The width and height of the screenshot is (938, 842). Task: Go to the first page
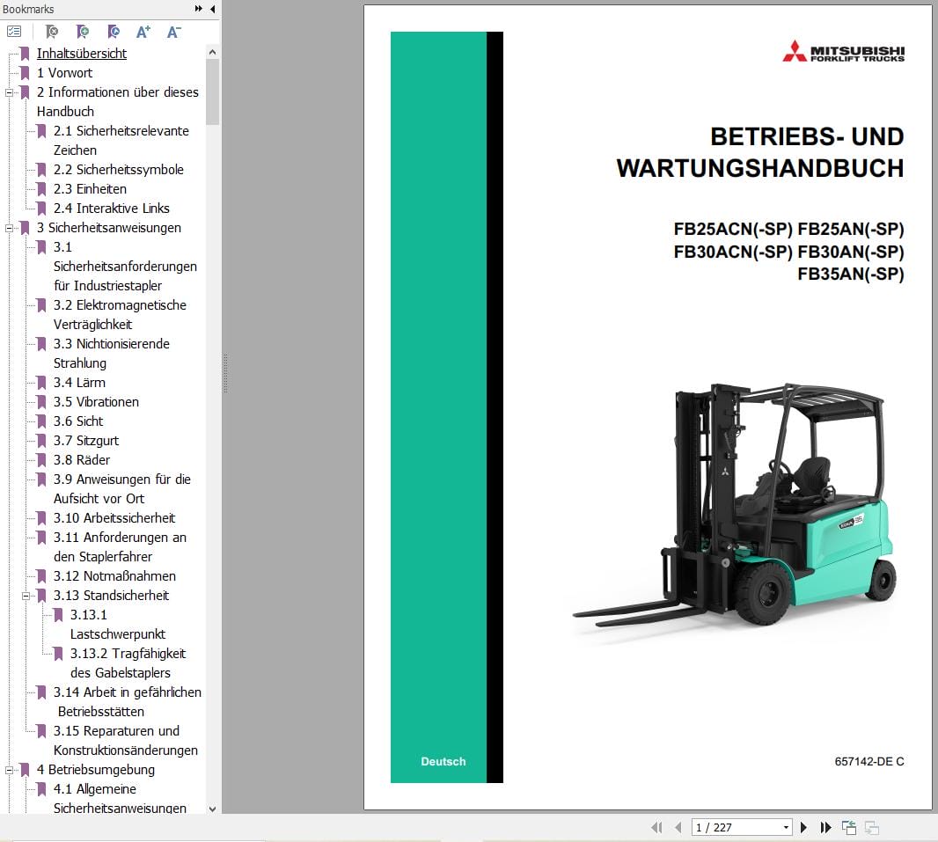656,827
